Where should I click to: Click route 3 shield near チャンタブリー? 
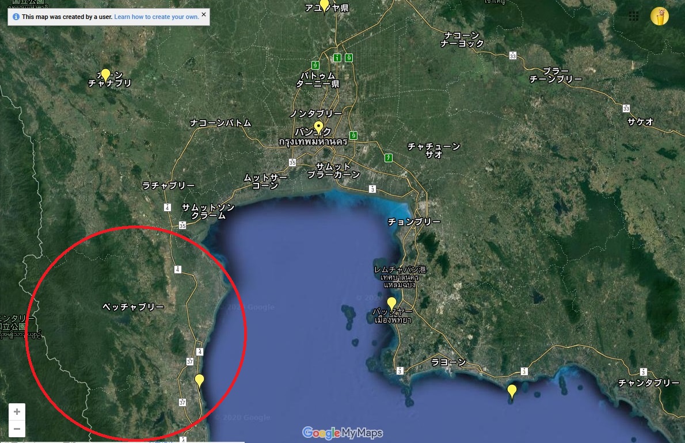643,372
